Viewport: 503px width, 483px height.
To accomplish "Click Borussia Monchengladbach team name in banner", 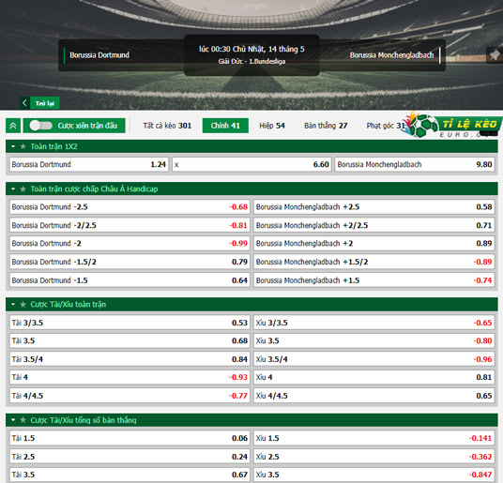I will [x=391, y=55].
